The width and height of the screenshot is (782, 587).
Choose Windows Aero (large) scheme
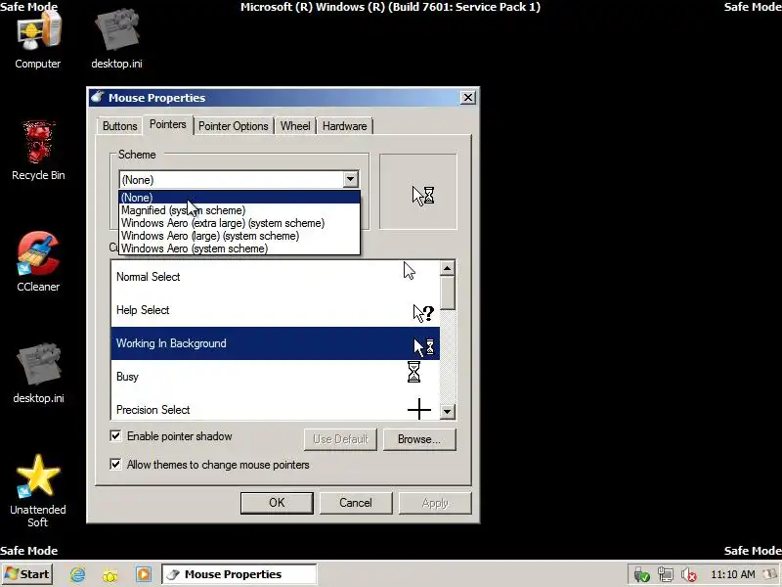tap(239, 236)
